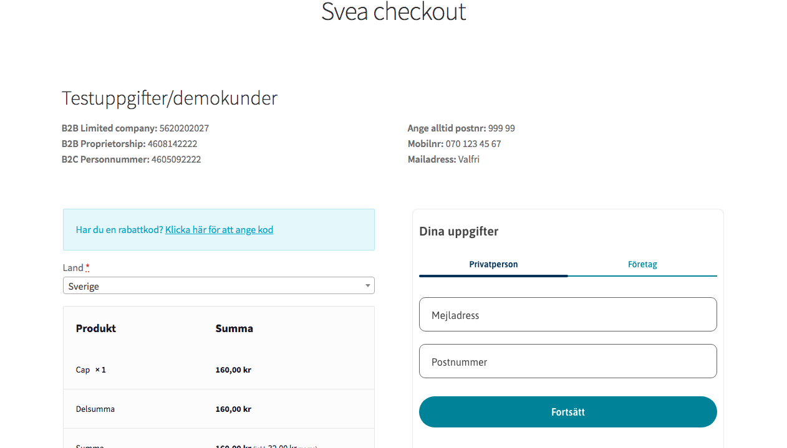This screenshot has width=787, height=448.
Task: Select the Testuppgifter/demokunder heading
Action: point(169,98)
